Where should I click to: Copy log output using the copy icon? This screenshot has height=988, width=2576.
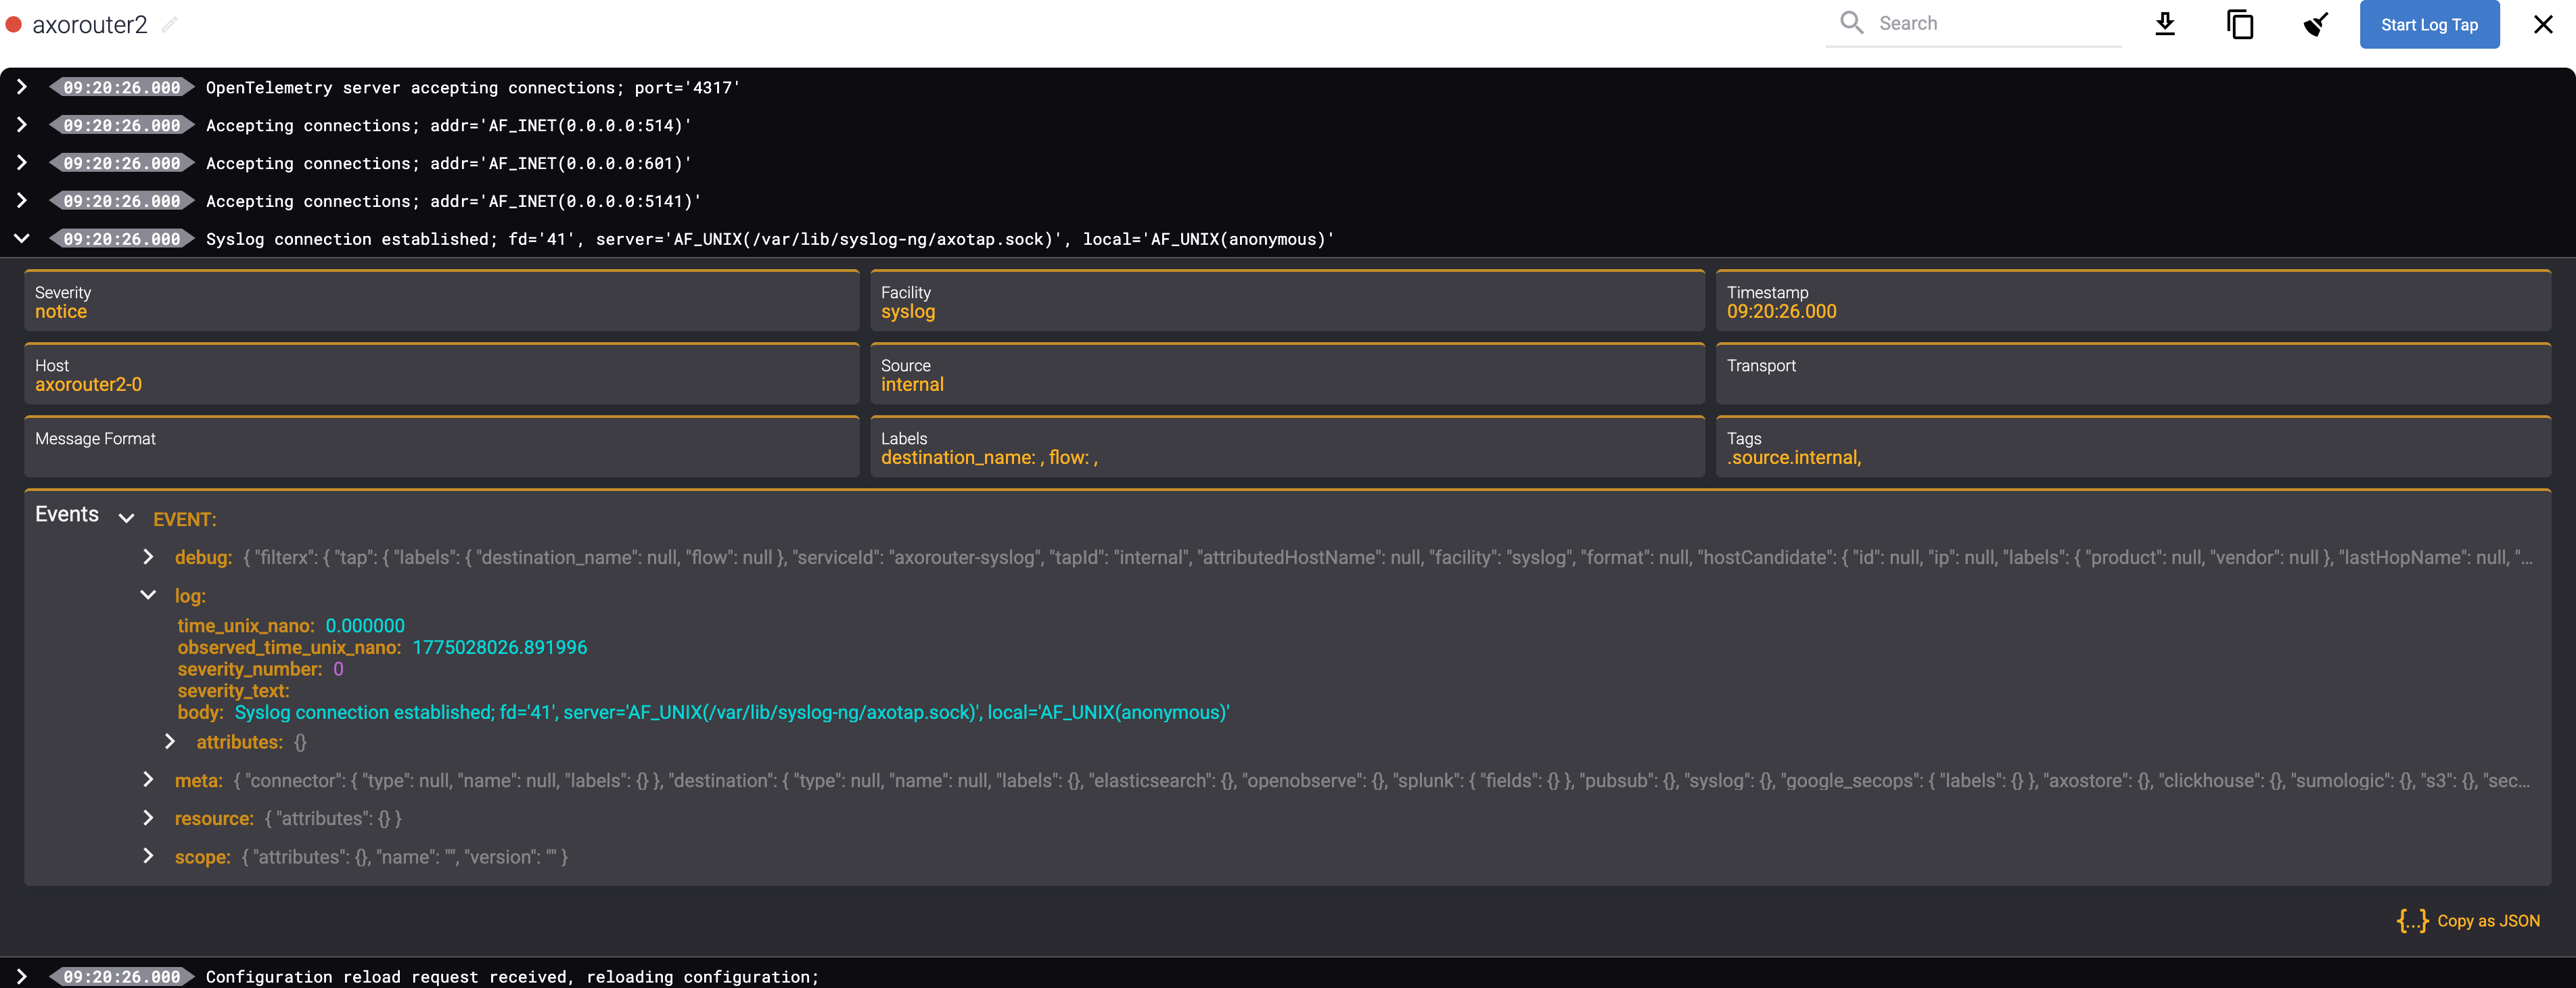click(x=2240, y=24)
